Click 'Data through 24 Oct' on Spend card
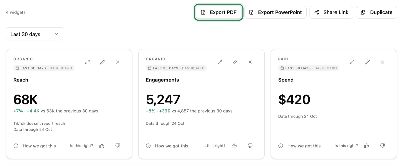Image resolution: width=403 pixels, height=165 pixels. click(297, 116)
